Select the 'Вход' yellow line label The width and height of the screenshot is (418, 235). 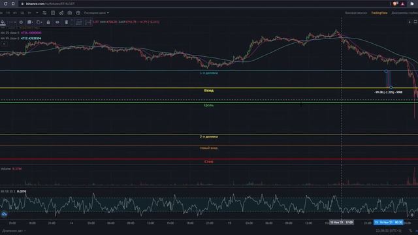(x=209, y=91)
